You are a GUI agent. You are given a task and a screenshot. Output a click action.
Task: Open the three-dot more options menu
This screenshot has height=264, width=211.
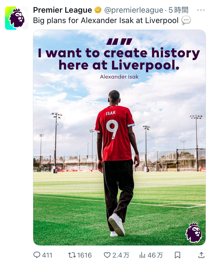(201, 10)
